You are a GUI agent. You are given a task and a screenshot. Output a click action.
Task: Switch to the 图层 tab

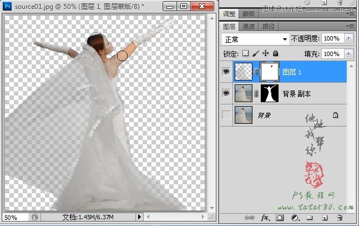pyautogui.click(x=229, y=27)
